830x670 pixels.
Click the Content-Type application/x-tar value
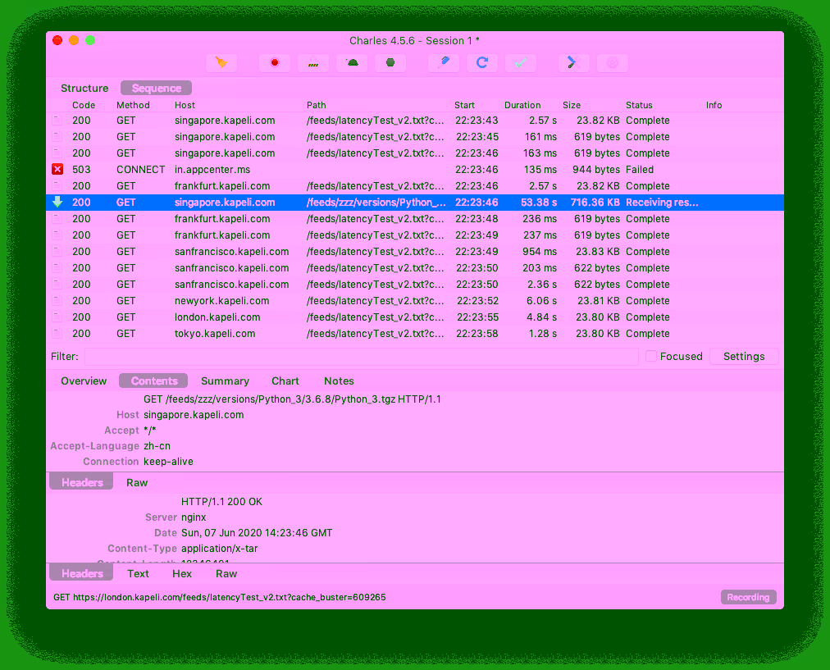point(219,549)
